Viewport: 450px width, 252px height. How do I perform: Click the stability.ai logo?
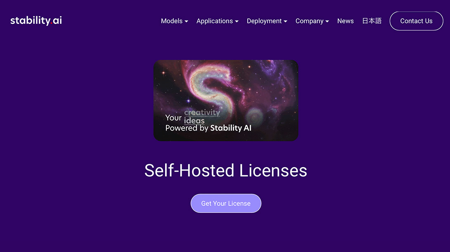pos(36,20)
